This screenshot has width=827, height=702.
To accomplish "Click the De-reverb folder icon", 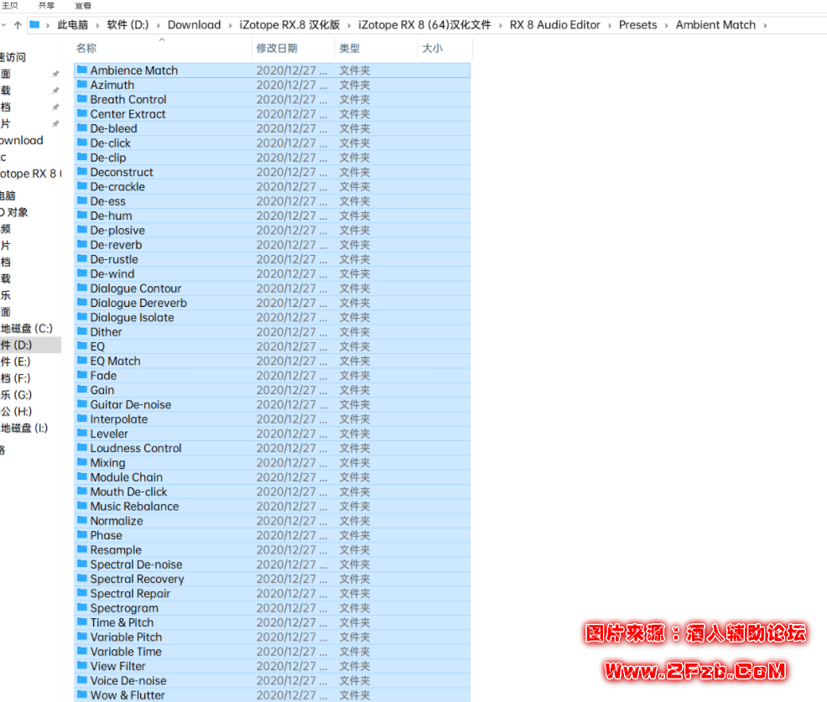I will (x=81, y=244).
